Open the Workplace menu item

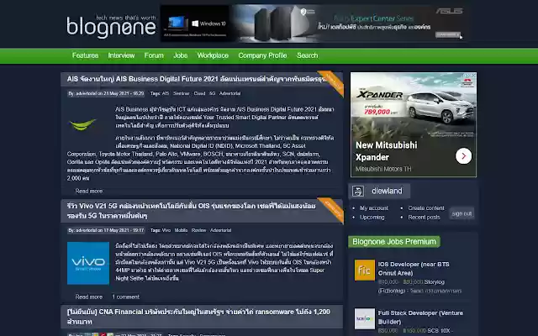(213, 55)
